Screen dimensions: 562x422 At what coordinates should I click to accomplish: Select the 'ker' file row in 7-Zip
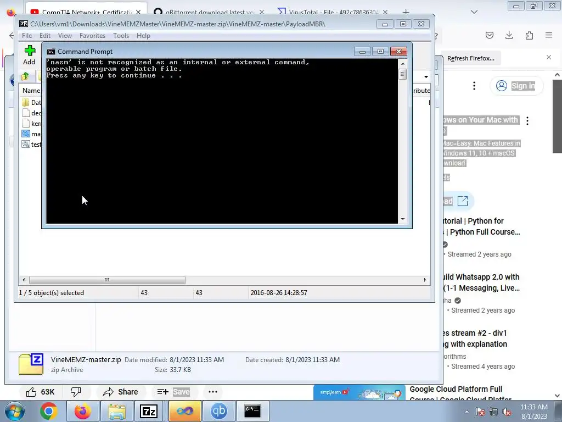[31, 123]
